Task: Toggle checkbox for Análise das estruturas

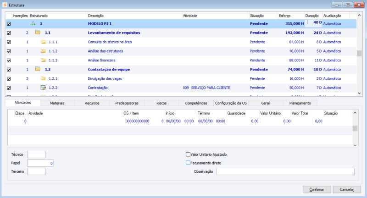Action: pyautogui.click(x=9, y=51)
